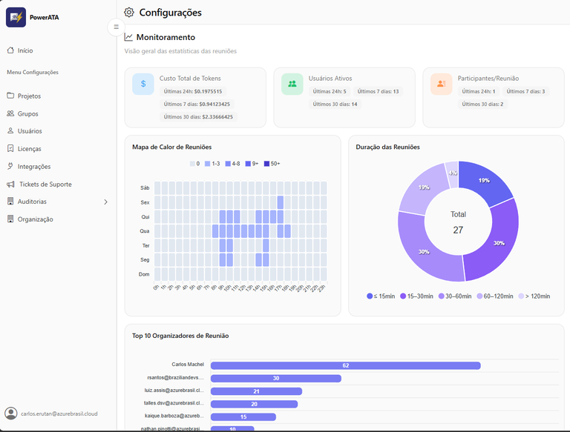Click the Carlos Machel bar showing 62
570x432 pixels.
click(345, 365)
